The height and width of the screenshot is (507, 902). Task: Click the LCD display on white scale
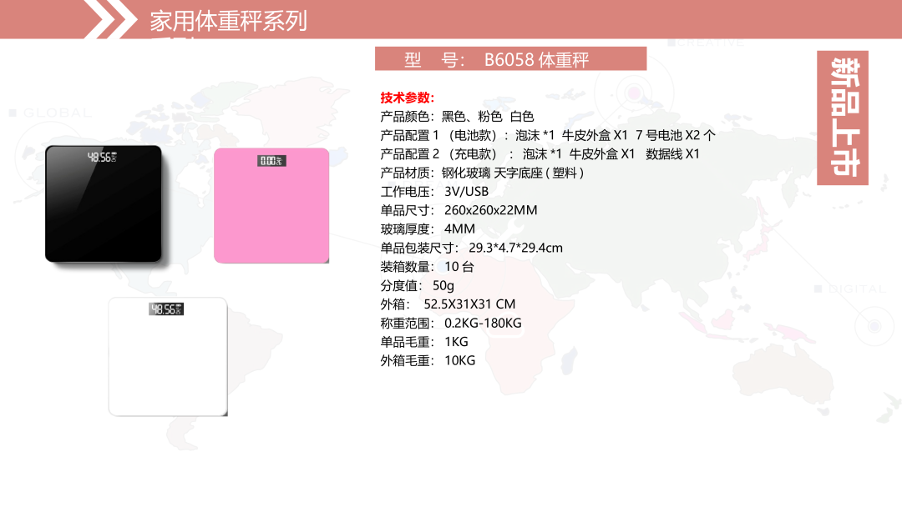click(166, 309)
